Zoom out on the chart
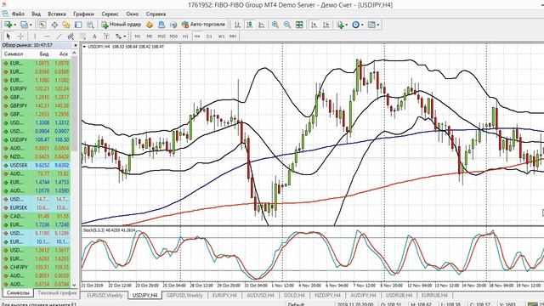The width and height of the screenshot is (544, 306). coord(287,25)
